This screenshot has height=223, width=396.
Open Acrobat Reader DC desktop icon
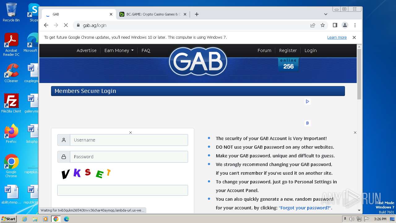click(11, 45)
